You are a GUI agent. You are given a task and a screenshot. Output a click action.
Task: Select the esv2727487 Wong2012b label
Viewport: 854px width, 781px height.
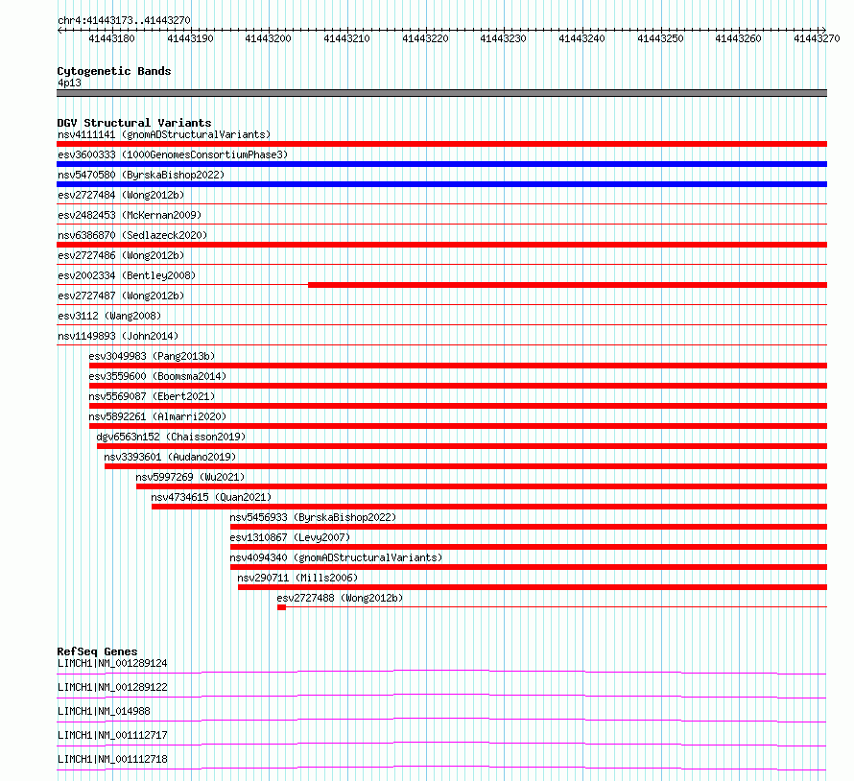tap(121, 296)
